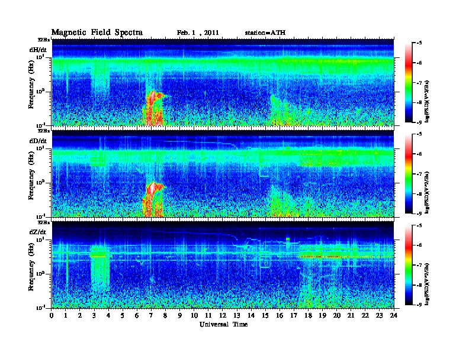Click the "0" Universal Time tick label
Image resolution: width=469 pixels, height=362 pixels.
52,316
